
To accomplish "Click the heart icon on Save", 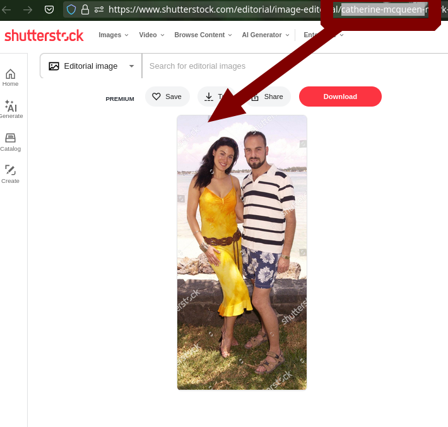I will tap(156, 97).
